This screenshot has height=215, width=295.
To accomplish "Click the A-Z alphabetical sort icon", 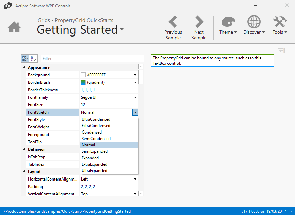I will [x=33, y=58].
